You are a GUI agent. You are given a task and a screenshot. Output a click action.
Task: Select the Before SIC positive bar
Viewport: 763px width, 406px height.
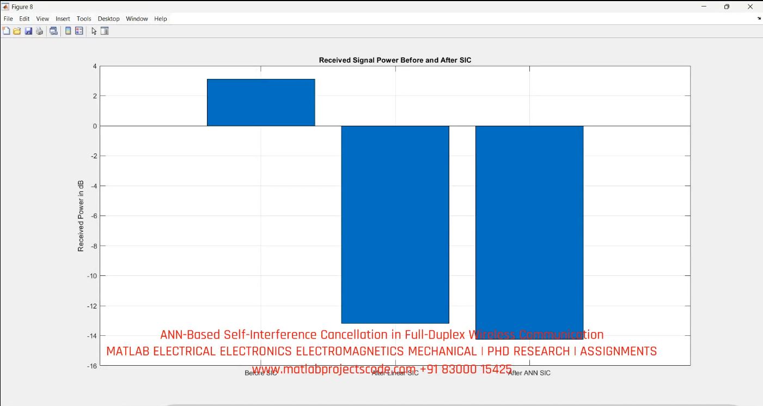click(x=261, y=102)
